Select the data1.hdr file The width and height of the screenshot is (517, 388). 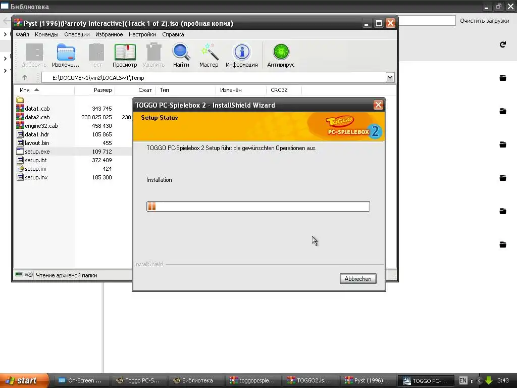tap(33, 134)
